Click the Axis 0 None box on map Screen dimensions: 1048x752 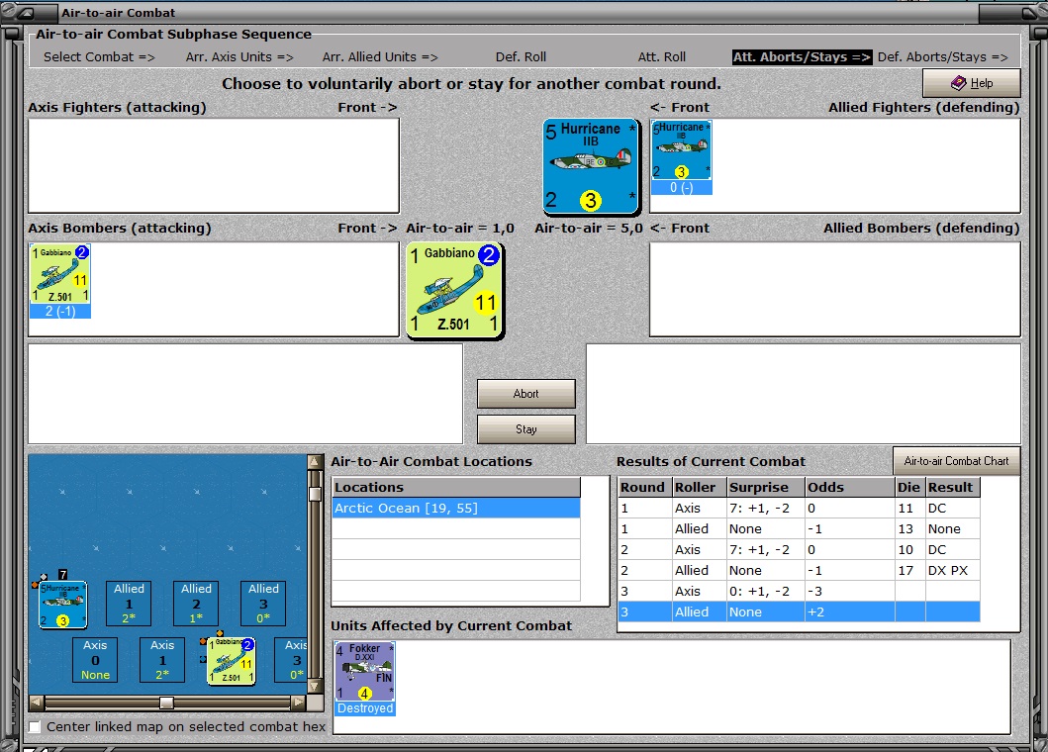[95, 660]
